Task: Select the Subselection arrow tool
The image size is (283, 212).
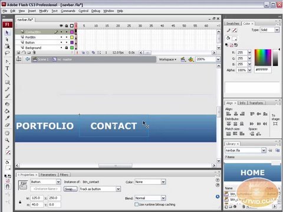Action: coord(7,39)
